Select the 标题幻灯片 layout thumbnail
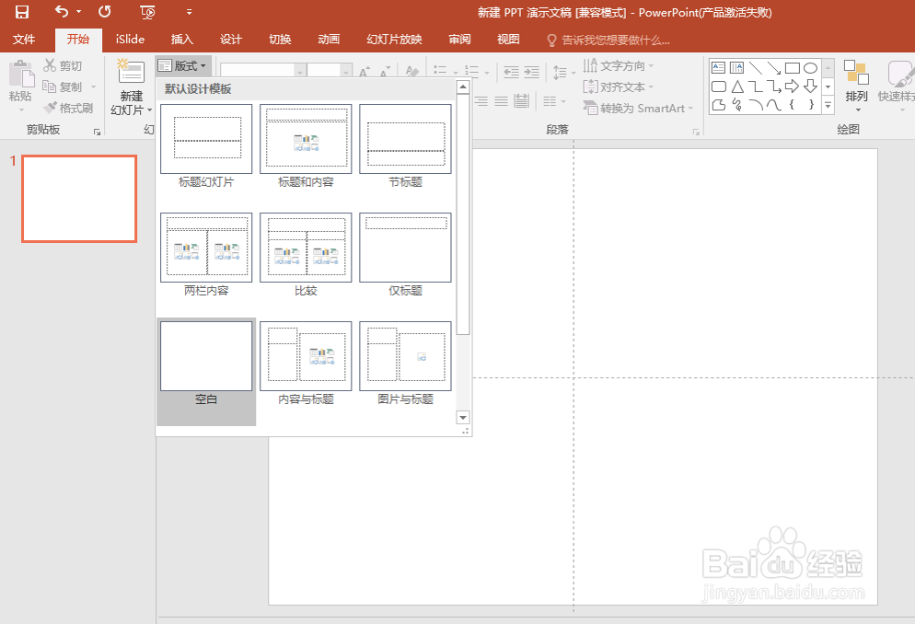915x624 pixels. click(206, 139)
